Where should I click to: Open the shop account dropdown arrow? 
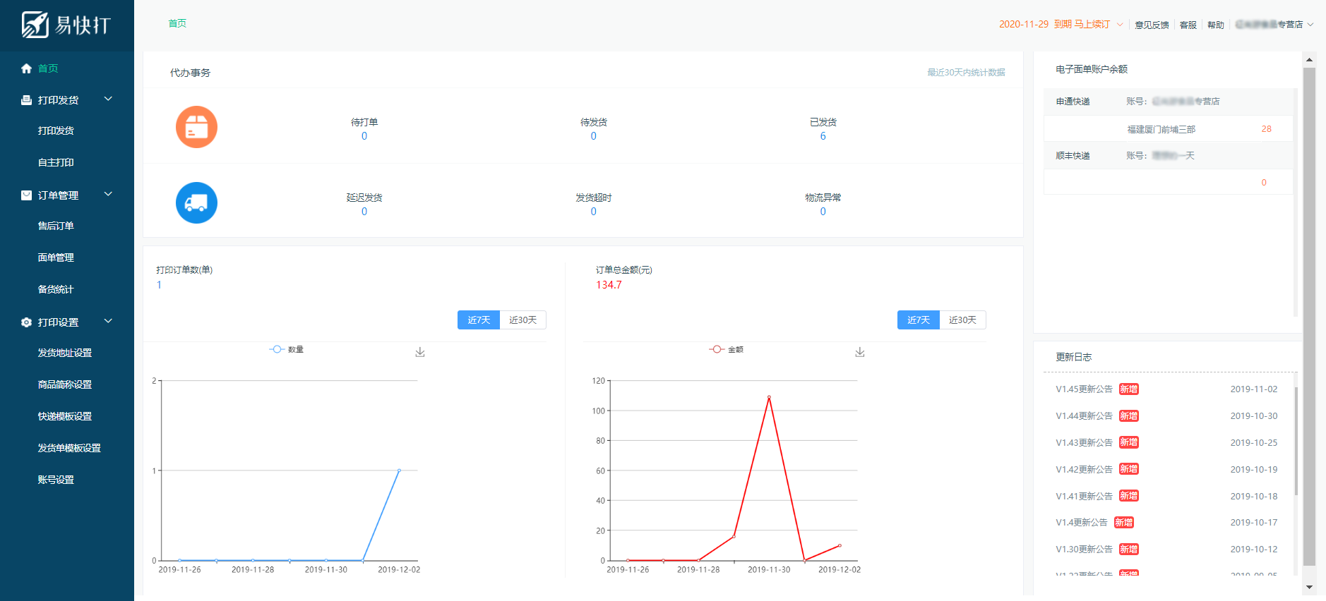pyautogui.click(x=1310, y=25)
